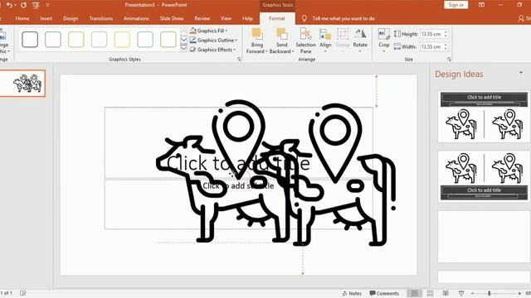Decrease the Width with spinner down arrow
Viewport: 531px width, 298px height.
pyautogui.click(x=446, y=49)
